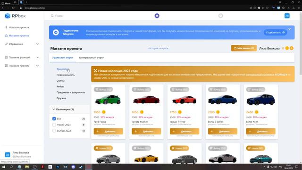Open My orders cart button
The width and height of the screenshot is (302, 170).
pos(244,48)
